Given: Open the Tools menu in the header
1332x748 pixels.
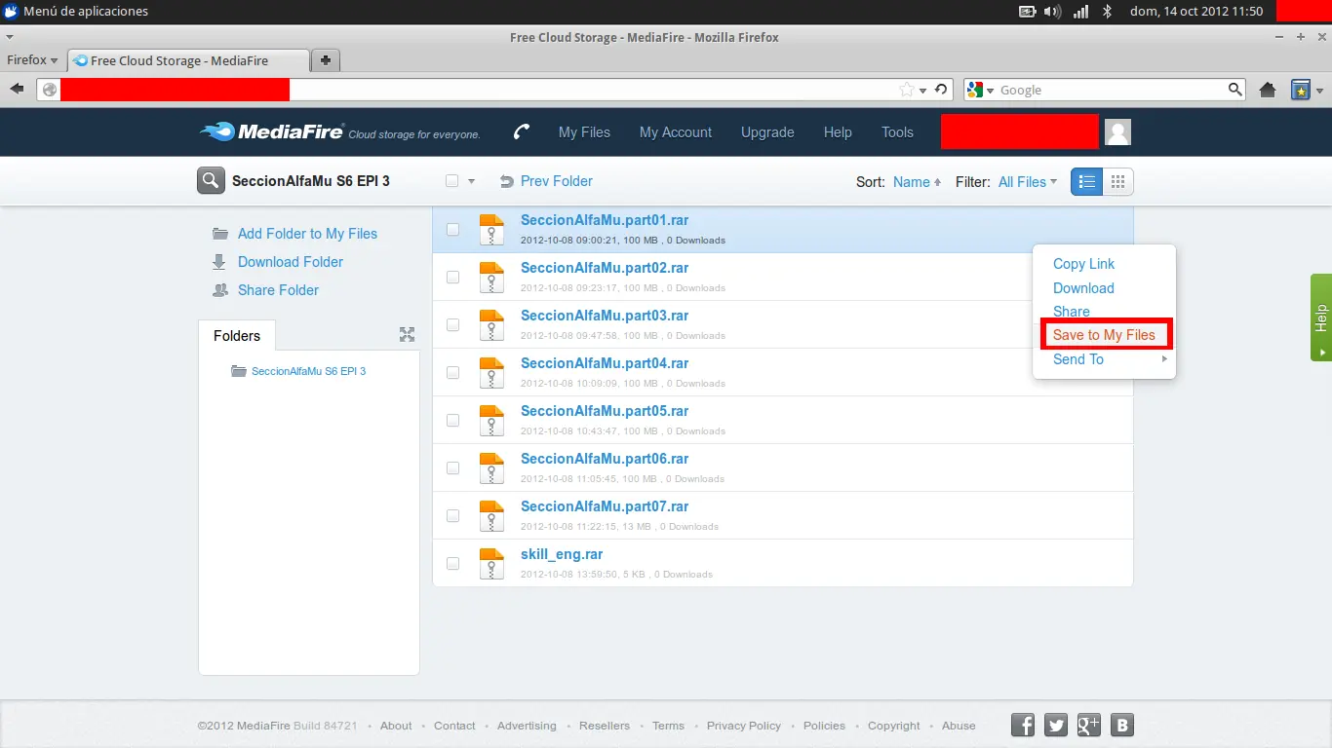Looking at the screenshot, I should (x=897, y=132).
